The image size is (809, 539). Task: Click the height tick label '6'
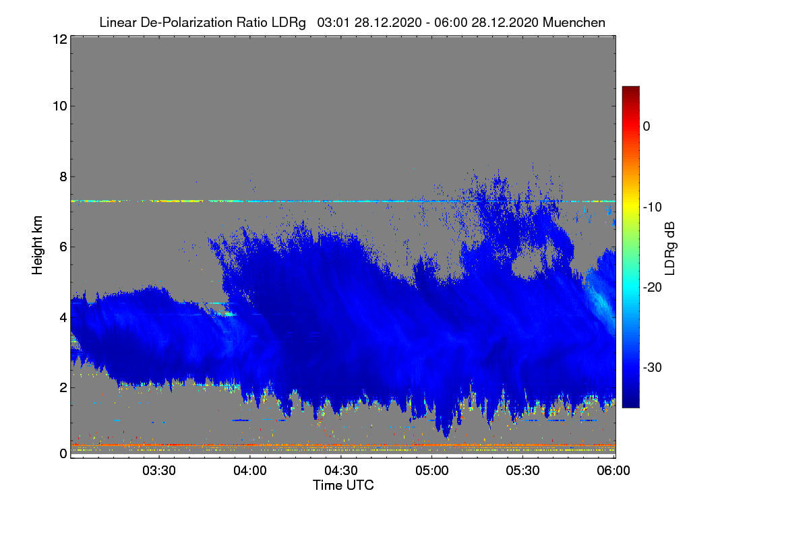click(63, 247)
